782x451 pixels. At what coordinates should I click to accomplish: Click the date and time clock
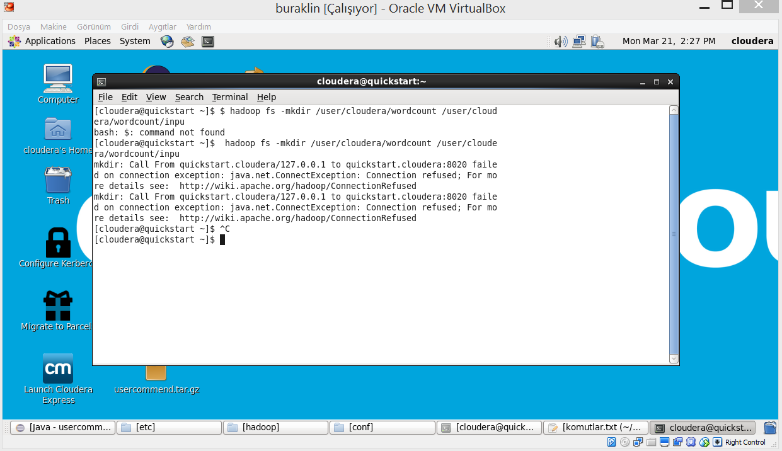[669, 41]
